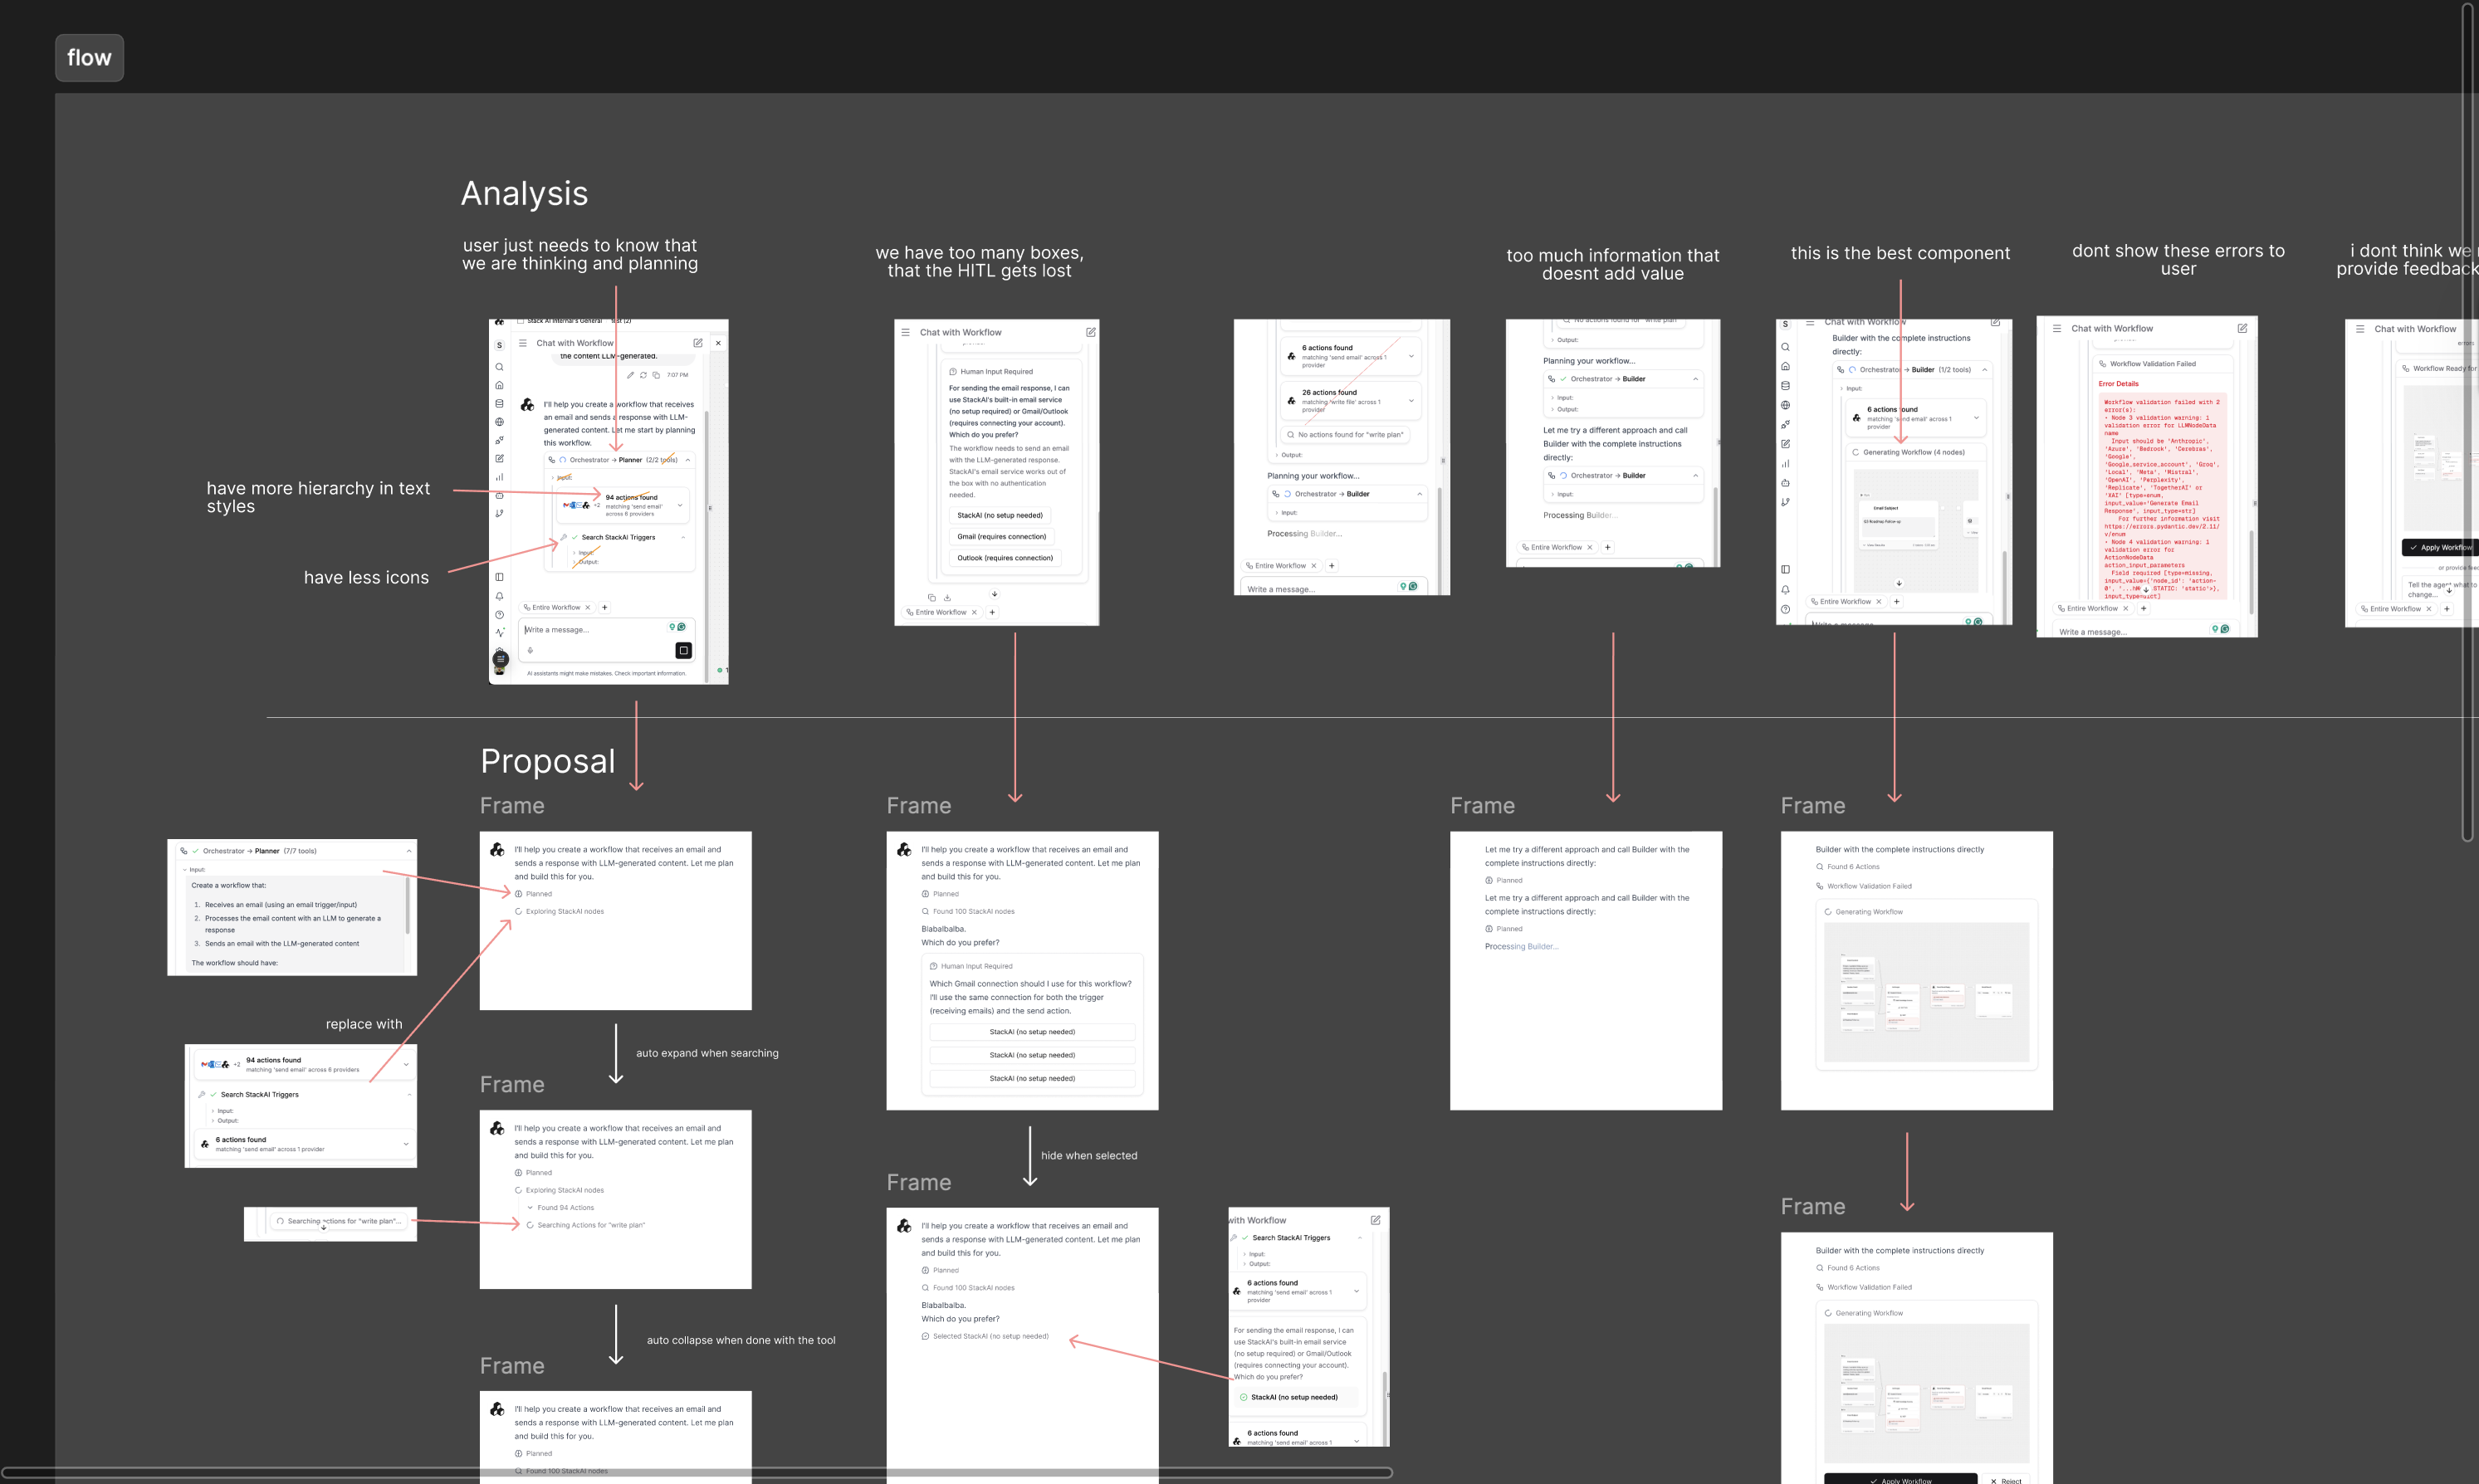Click the search icon in the first Analysis mockup sidebar
Image resolution: width=2479 pixels, height=1484 pixels.
click(499, 367)
